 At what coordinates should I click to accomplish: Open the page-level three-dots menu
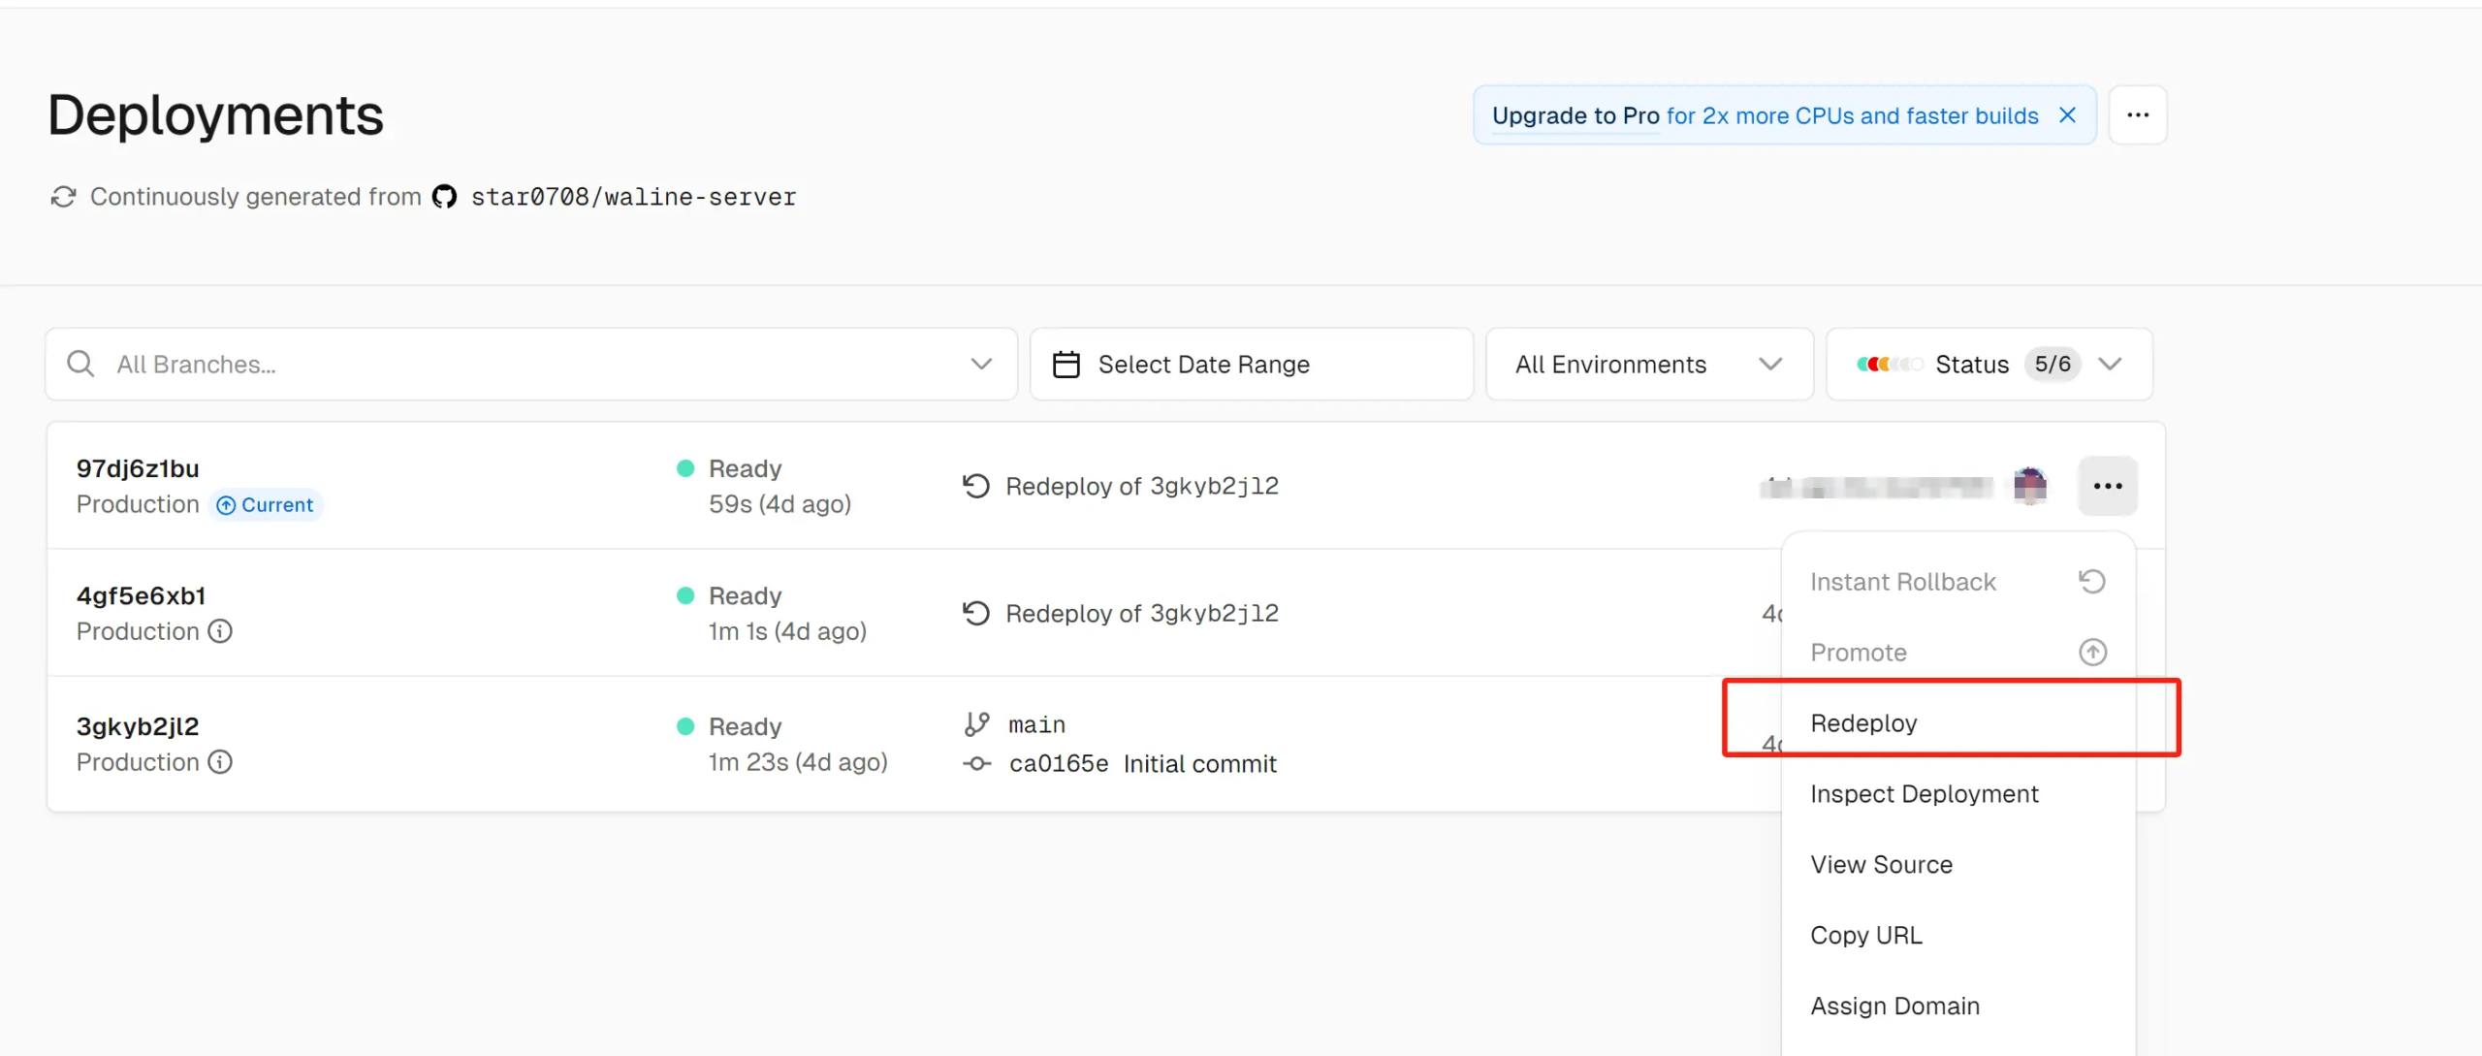[x=2138, y=115]
